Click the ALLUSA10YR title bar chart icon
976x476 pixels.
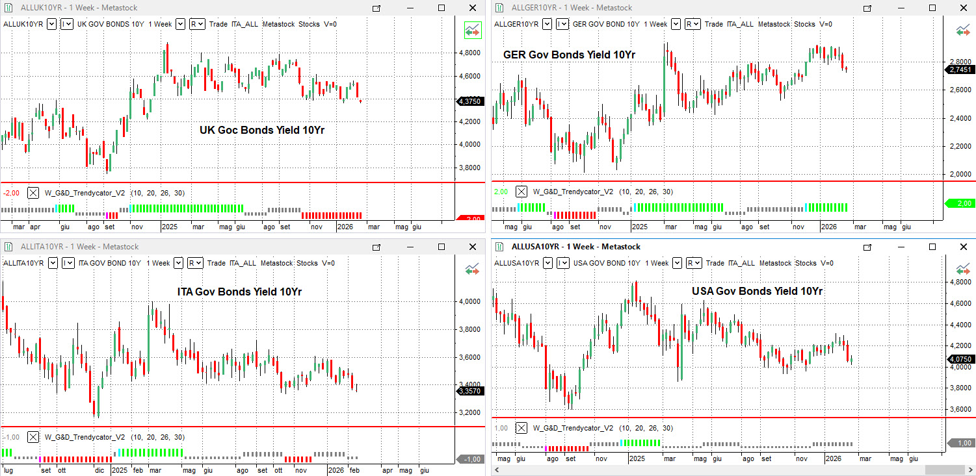tap(499, 247)
